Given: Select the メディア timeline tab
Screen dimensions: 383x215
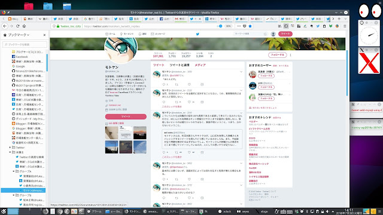Looking at the screenshot, I should click(200, 65).
